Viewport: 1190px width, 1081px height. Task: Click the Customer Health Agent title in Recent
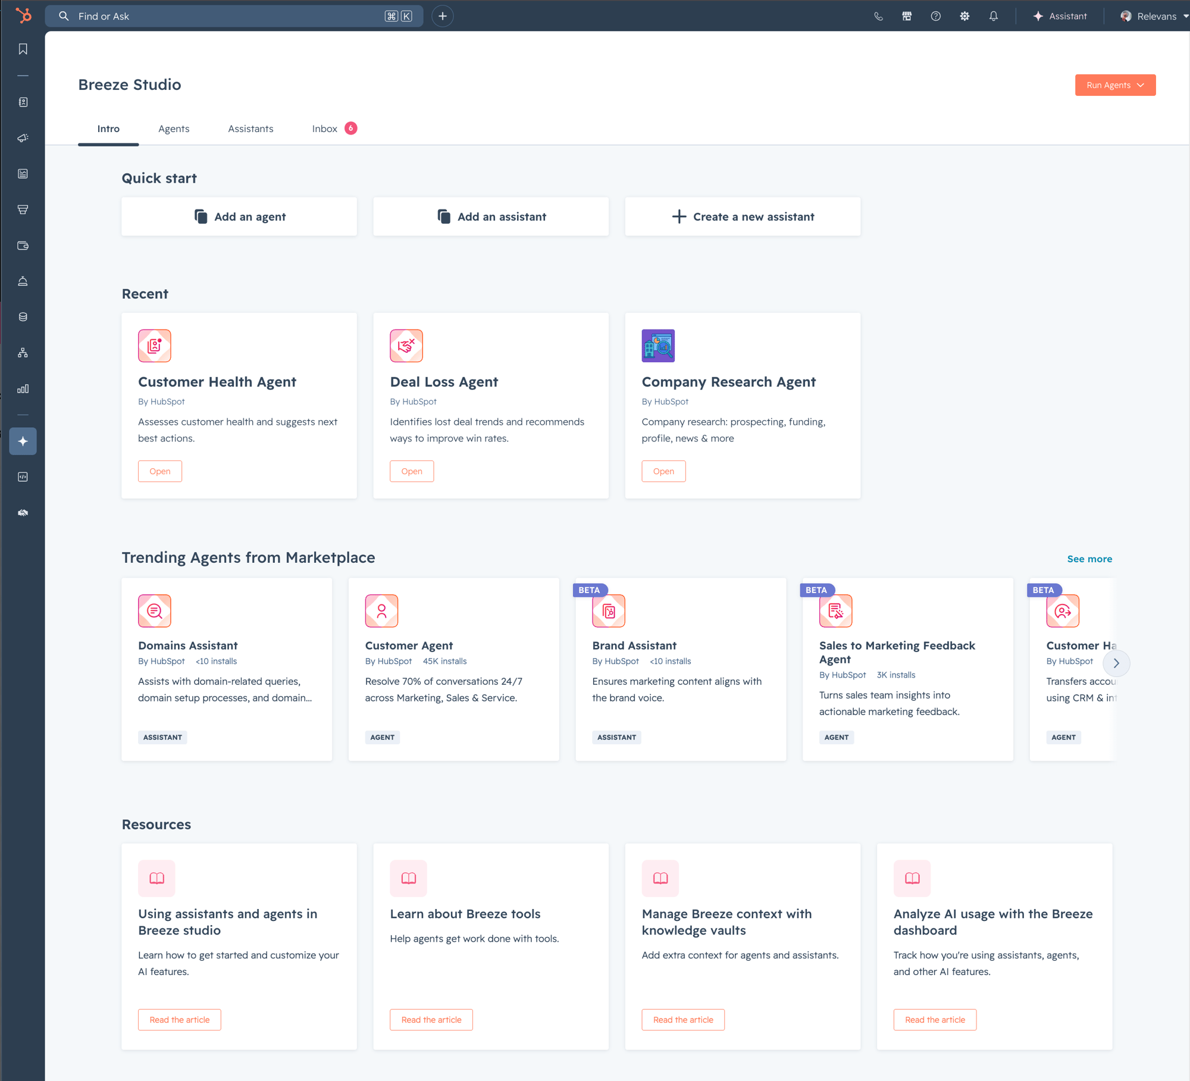(x=217, y=382)
